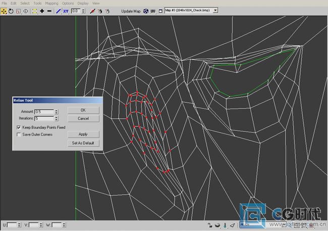Contract selection with the minus icon
Screen dimensions: 328x231
coord(49,11)
